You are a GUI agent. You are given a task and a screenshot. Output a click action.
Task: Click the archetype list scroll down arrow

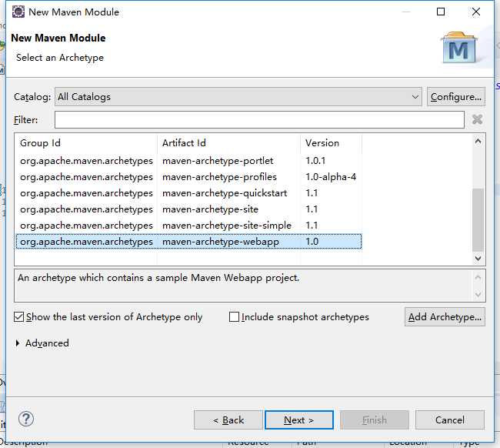(x=478, y=258)
